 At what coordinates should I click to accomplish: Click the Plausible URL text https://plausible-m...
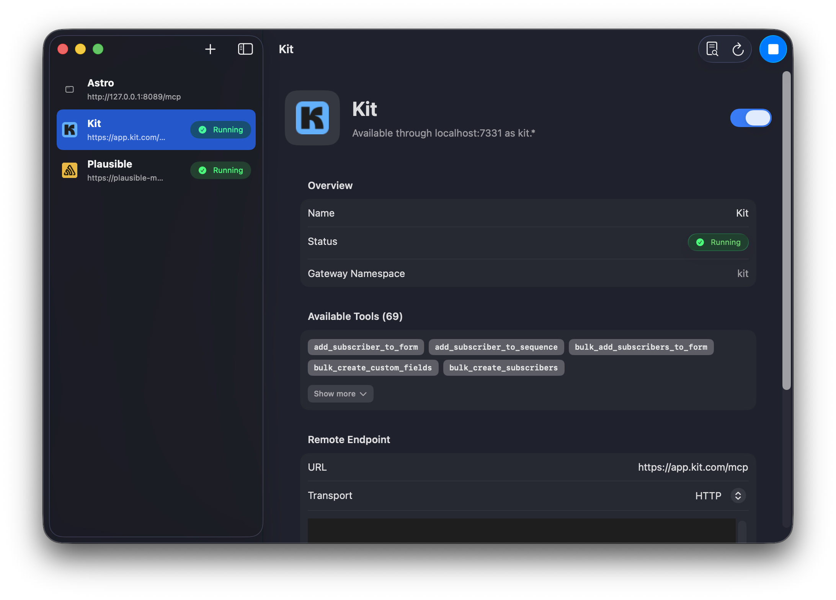pyautogui.click(x=125, y=178)
